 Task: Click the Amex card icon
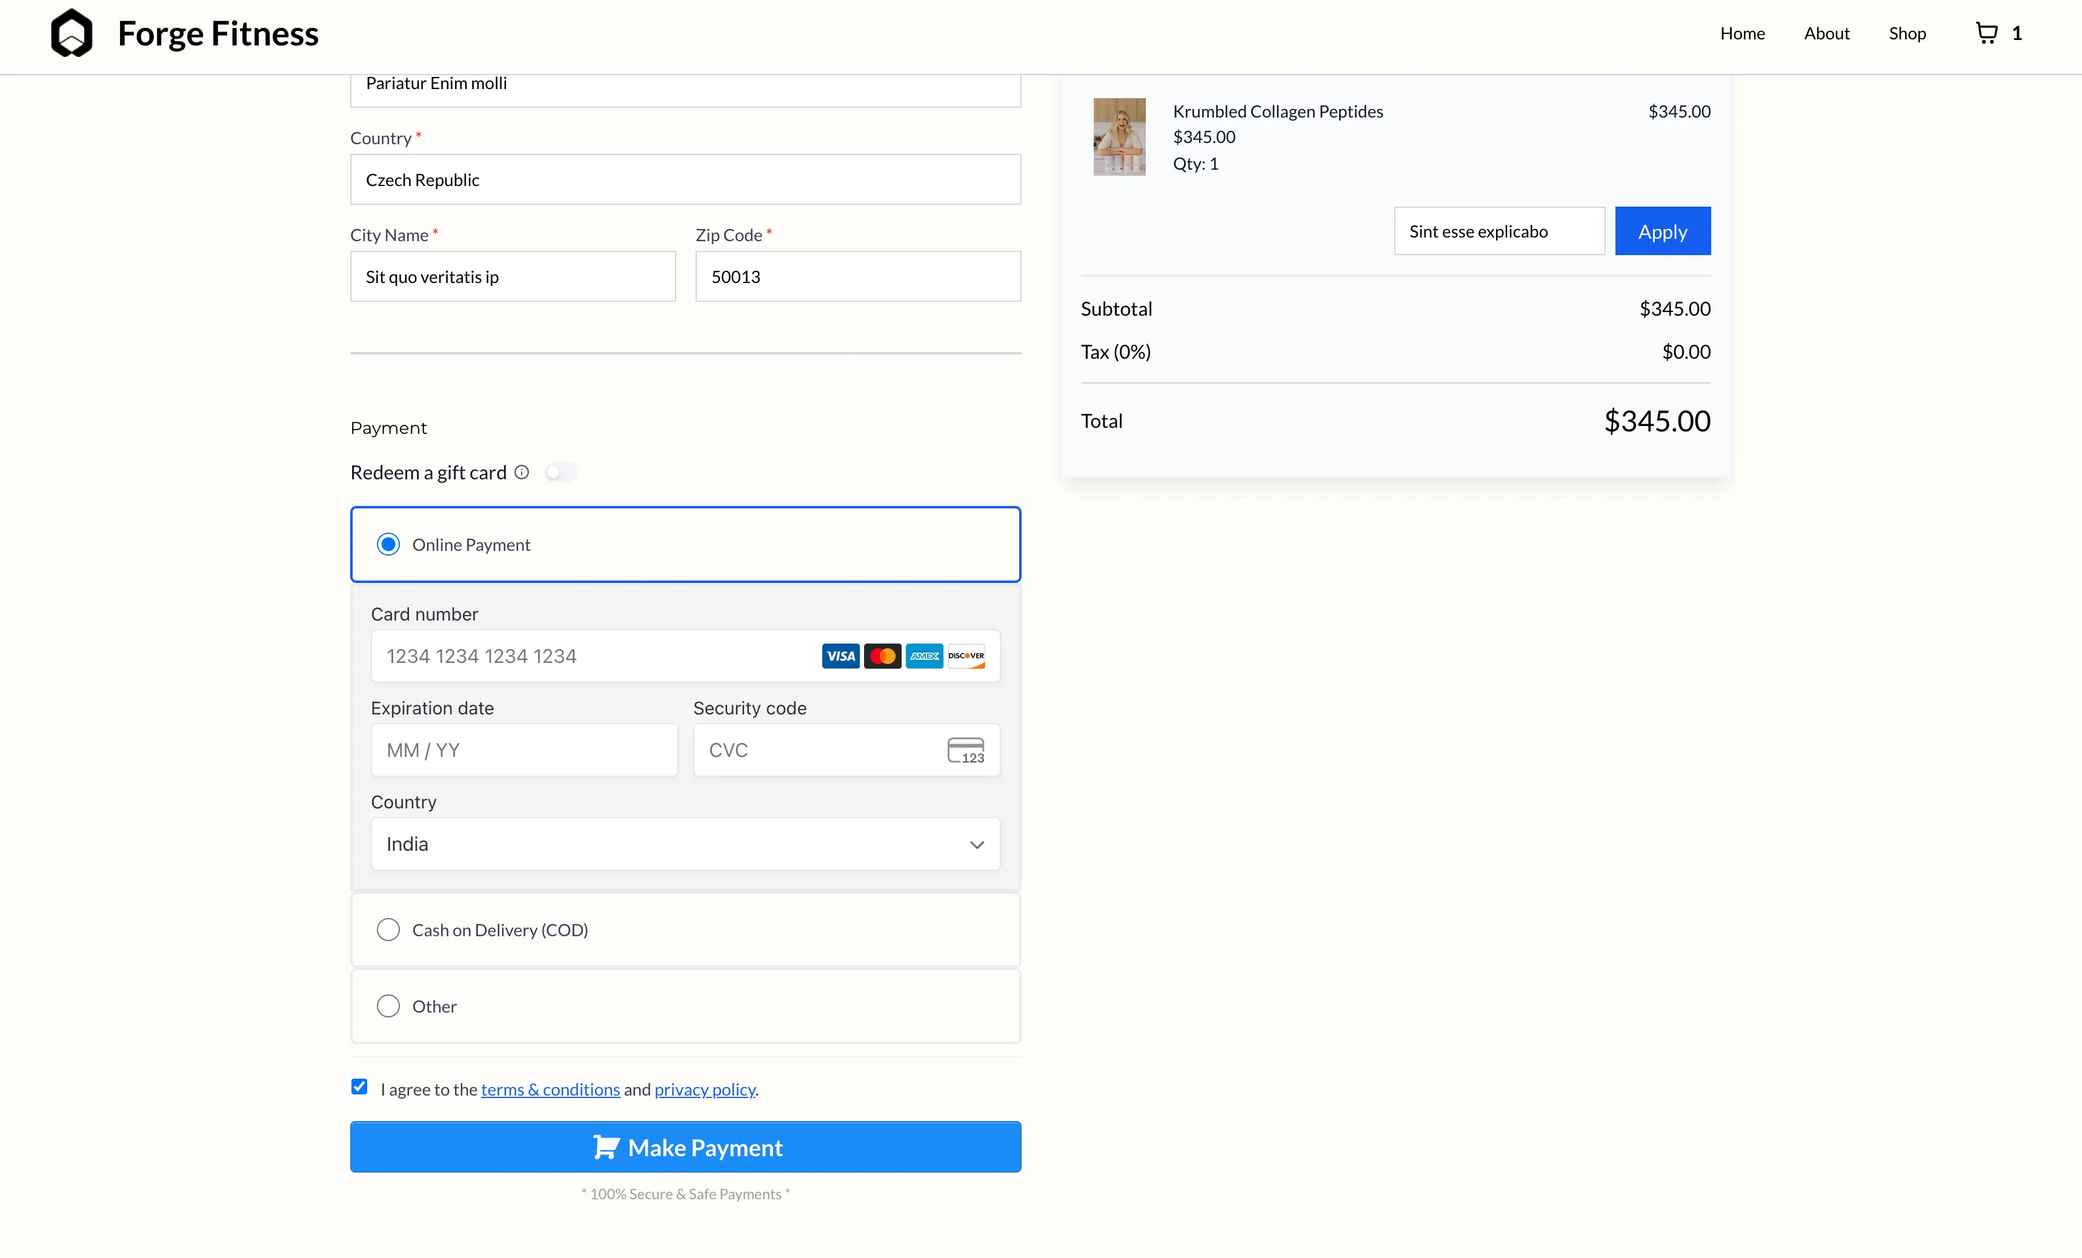pyautogui.click(x=925, y=656)
